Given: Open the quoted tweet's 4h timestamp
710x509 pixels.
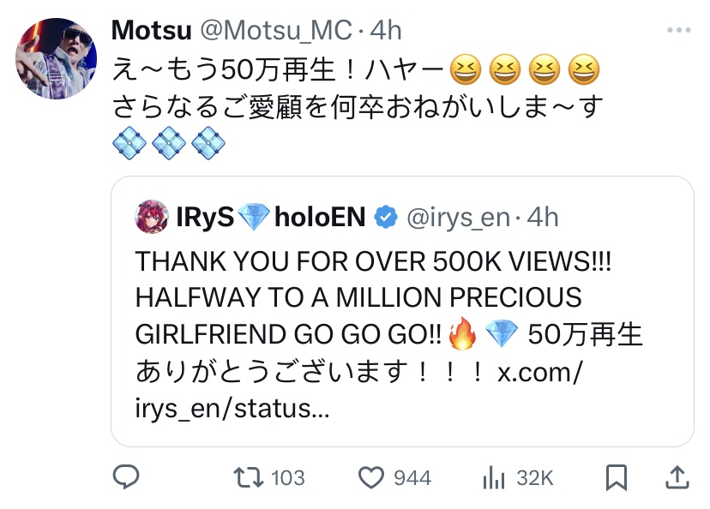Looking at the screenshot, I should click(543, 218).
